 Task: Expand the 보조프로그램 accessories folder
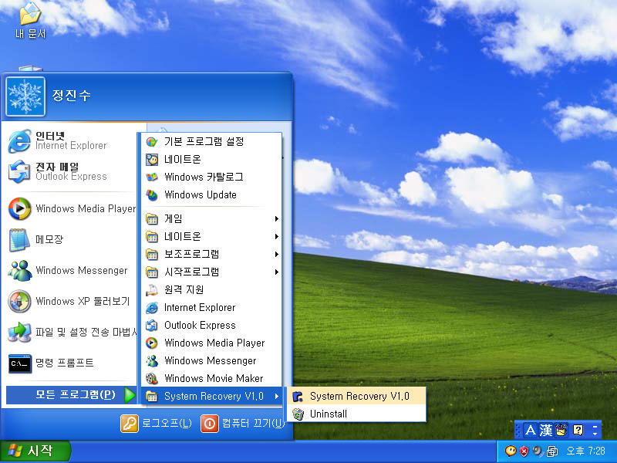pos(211,254)
